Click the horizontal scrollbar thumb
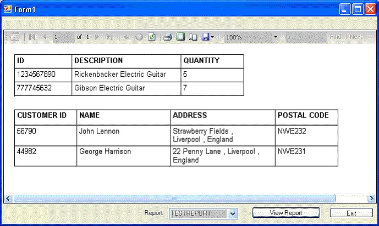 coord(174,198)
